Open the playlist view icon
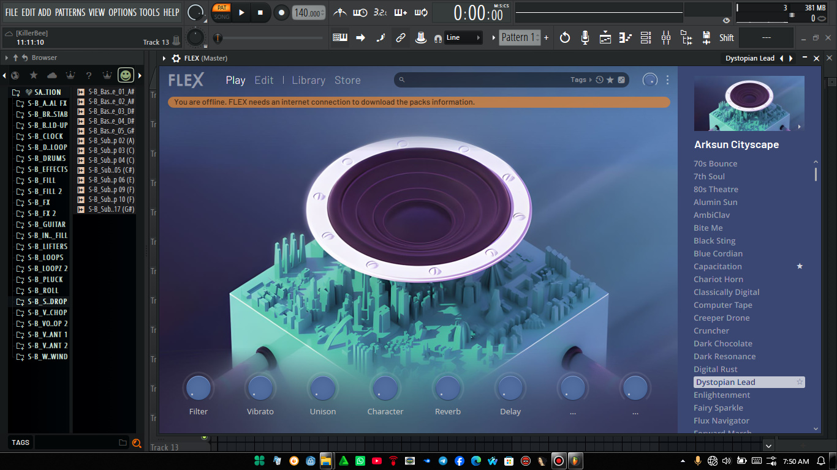The image size is (837, 470). [x=605, y=37]
